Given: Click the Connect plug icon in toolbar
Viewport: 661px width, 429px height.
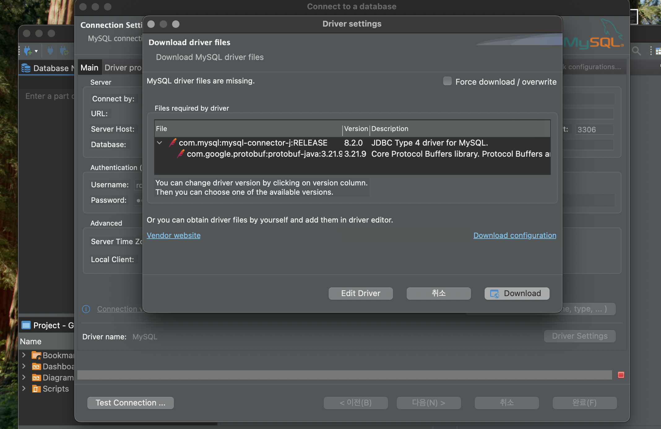Looking at the screenshot, I should (50, 51).
